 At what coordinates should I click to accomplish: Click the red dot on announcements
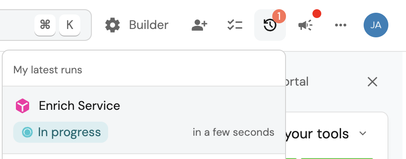click(x=317, y=14)
